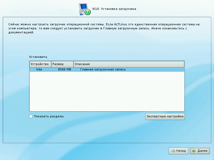Click the Описание column header

129,64
